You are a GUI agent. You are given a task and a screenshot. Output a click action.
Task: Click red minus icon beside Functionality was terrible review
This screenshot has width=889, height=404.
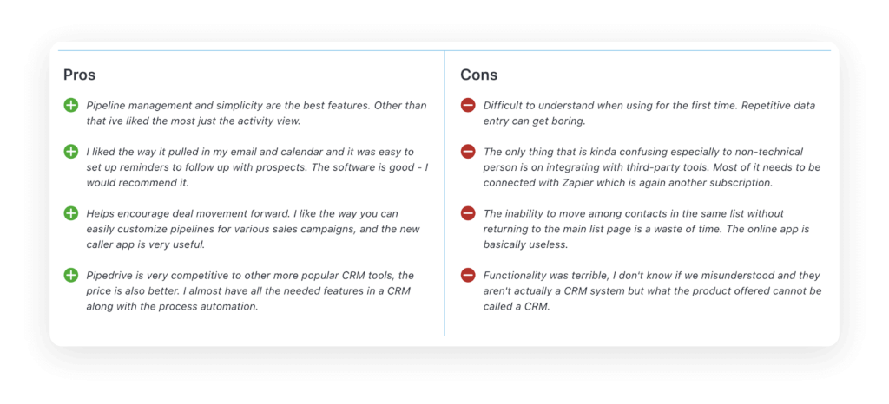click(468, 275)
